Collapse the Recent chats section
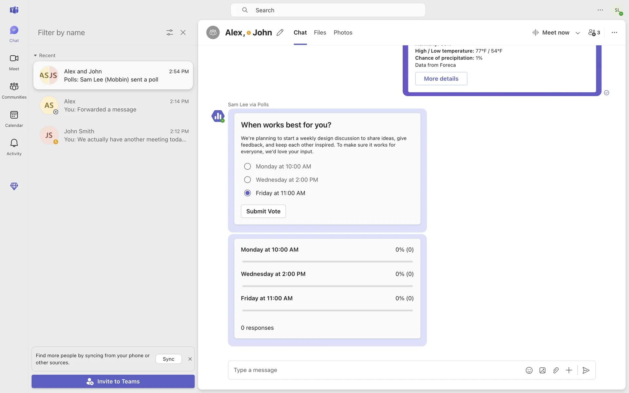Viewport: 629px width, 393px height. [x=35, y=55]
